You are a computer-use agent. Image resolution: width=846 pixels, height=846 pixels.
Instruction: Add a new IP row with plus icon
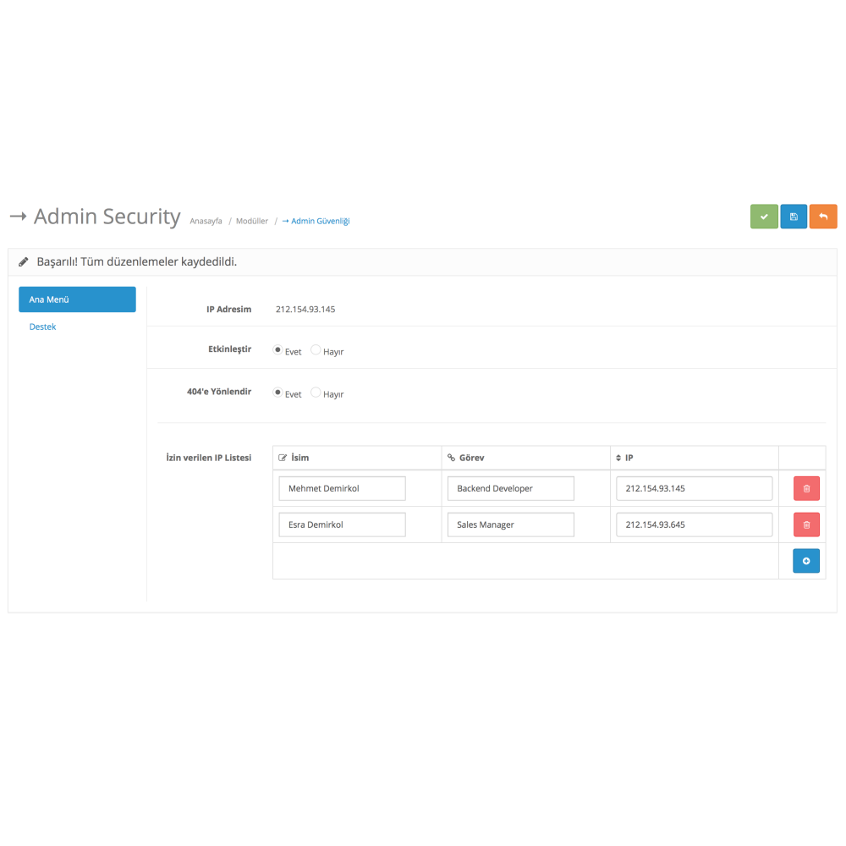pyautogui.click(x=805, y=560)
